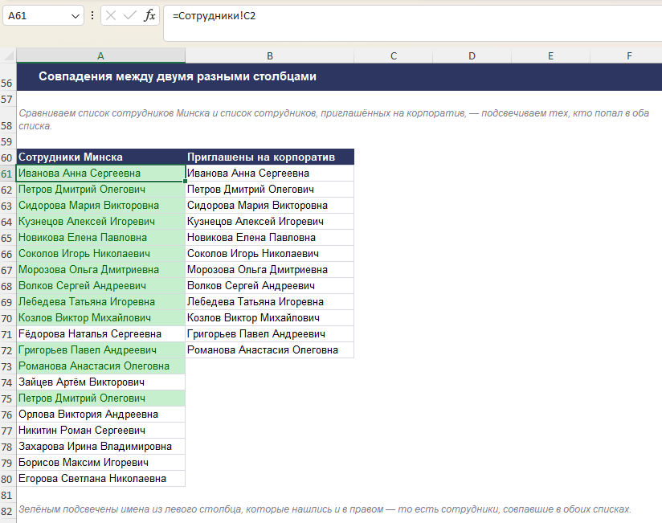Select column B header
This screenshot has width=662, height=523.
(x=270, y=55)
